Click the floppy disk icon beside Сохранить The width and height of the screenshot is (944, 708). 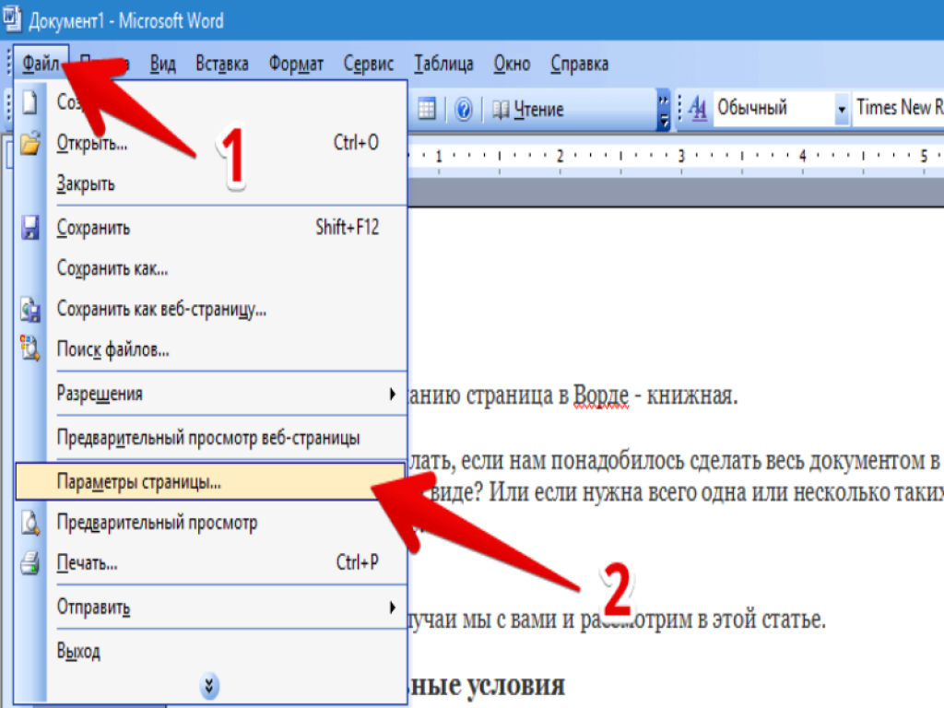(29, 228)
